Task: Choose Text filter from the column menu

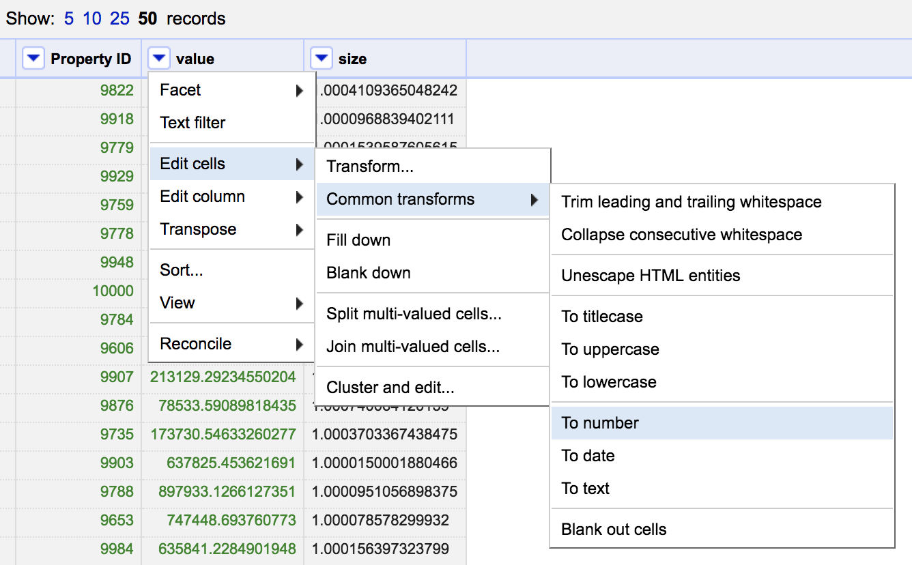Action: [x=232, y=123]
